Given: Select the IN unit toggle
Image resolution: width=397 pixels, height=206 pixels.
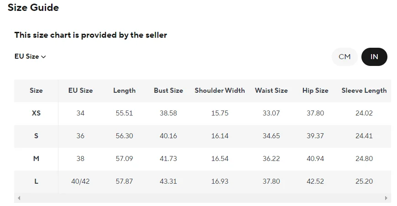Looking at the screenshot, I should tap(374, 57).
